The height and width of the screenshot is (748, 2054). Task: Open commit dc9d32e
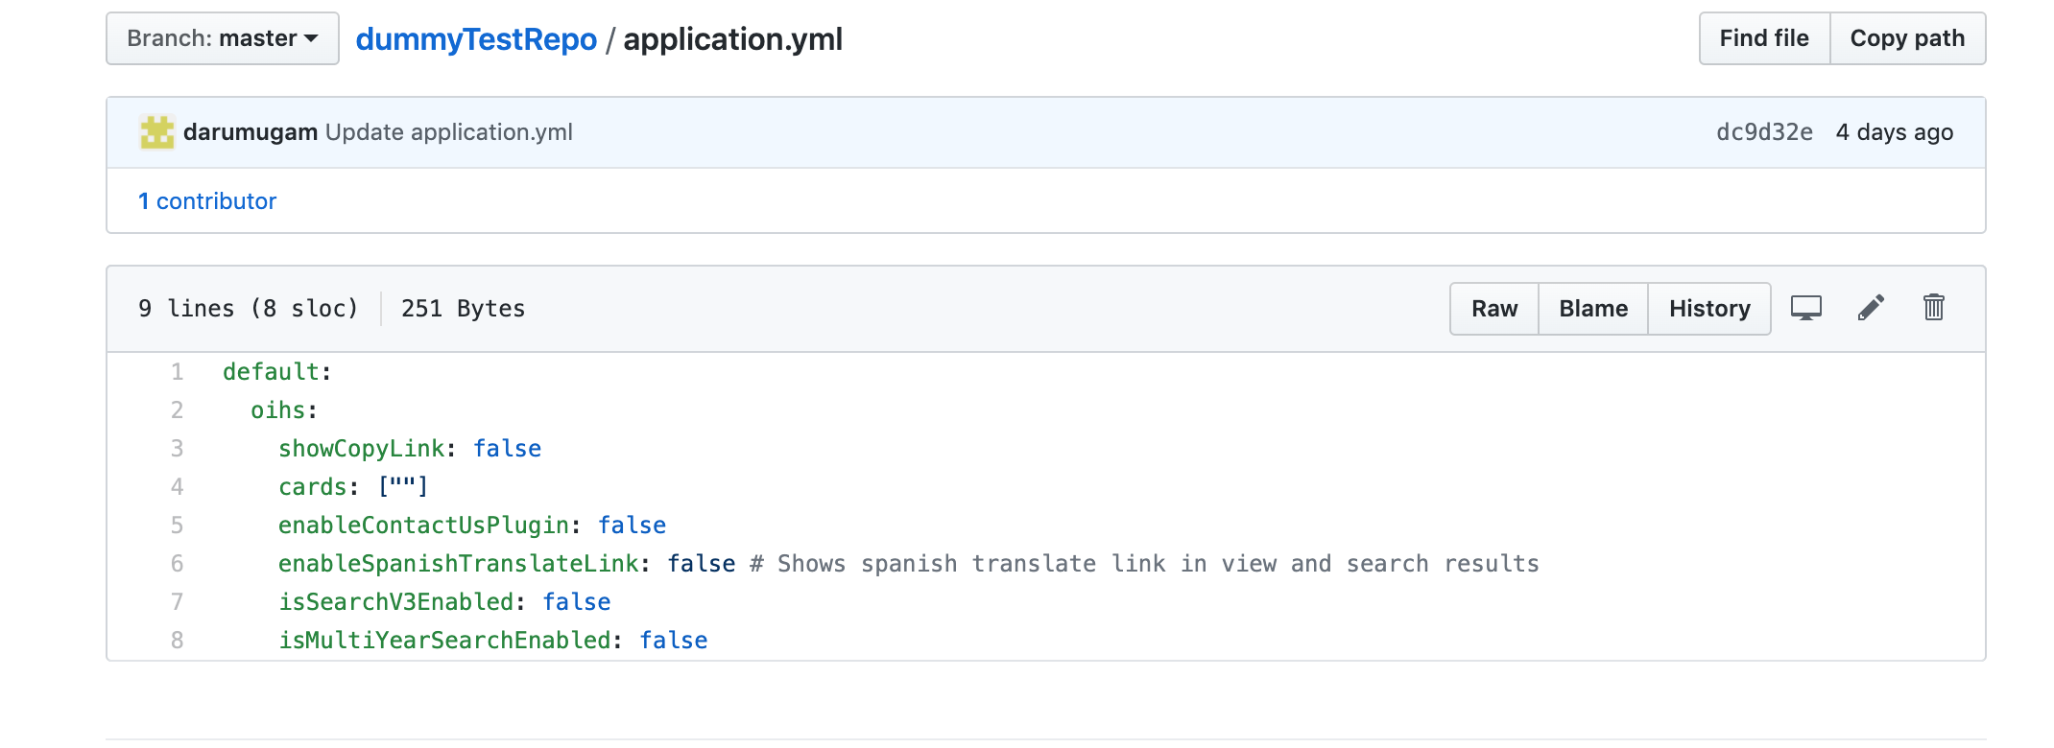tap(1764, 132)
